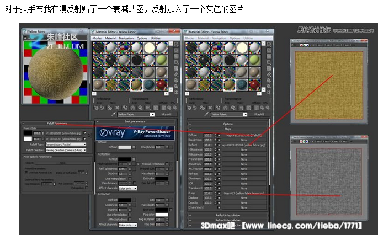Screen dimensions: 378x235
Task: Click eyedropper pick-material icon in Basic parameters editor
Action: point(114,114)
